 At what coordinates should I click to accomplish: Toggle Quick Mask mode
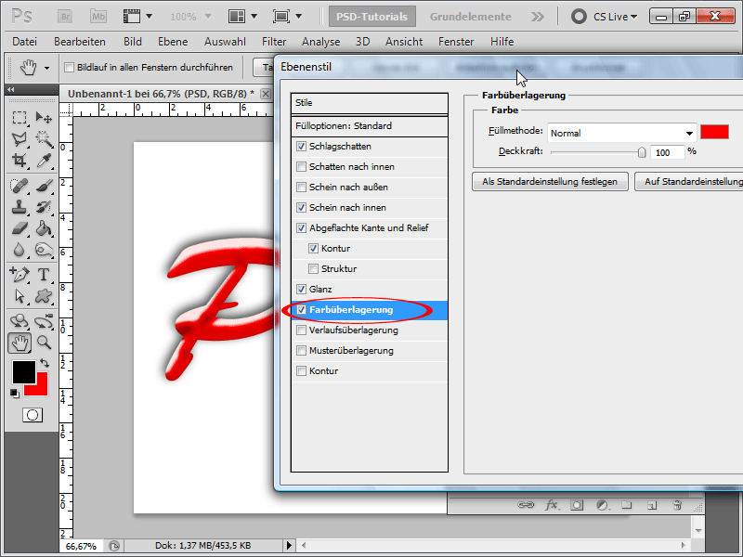point(33,415)
